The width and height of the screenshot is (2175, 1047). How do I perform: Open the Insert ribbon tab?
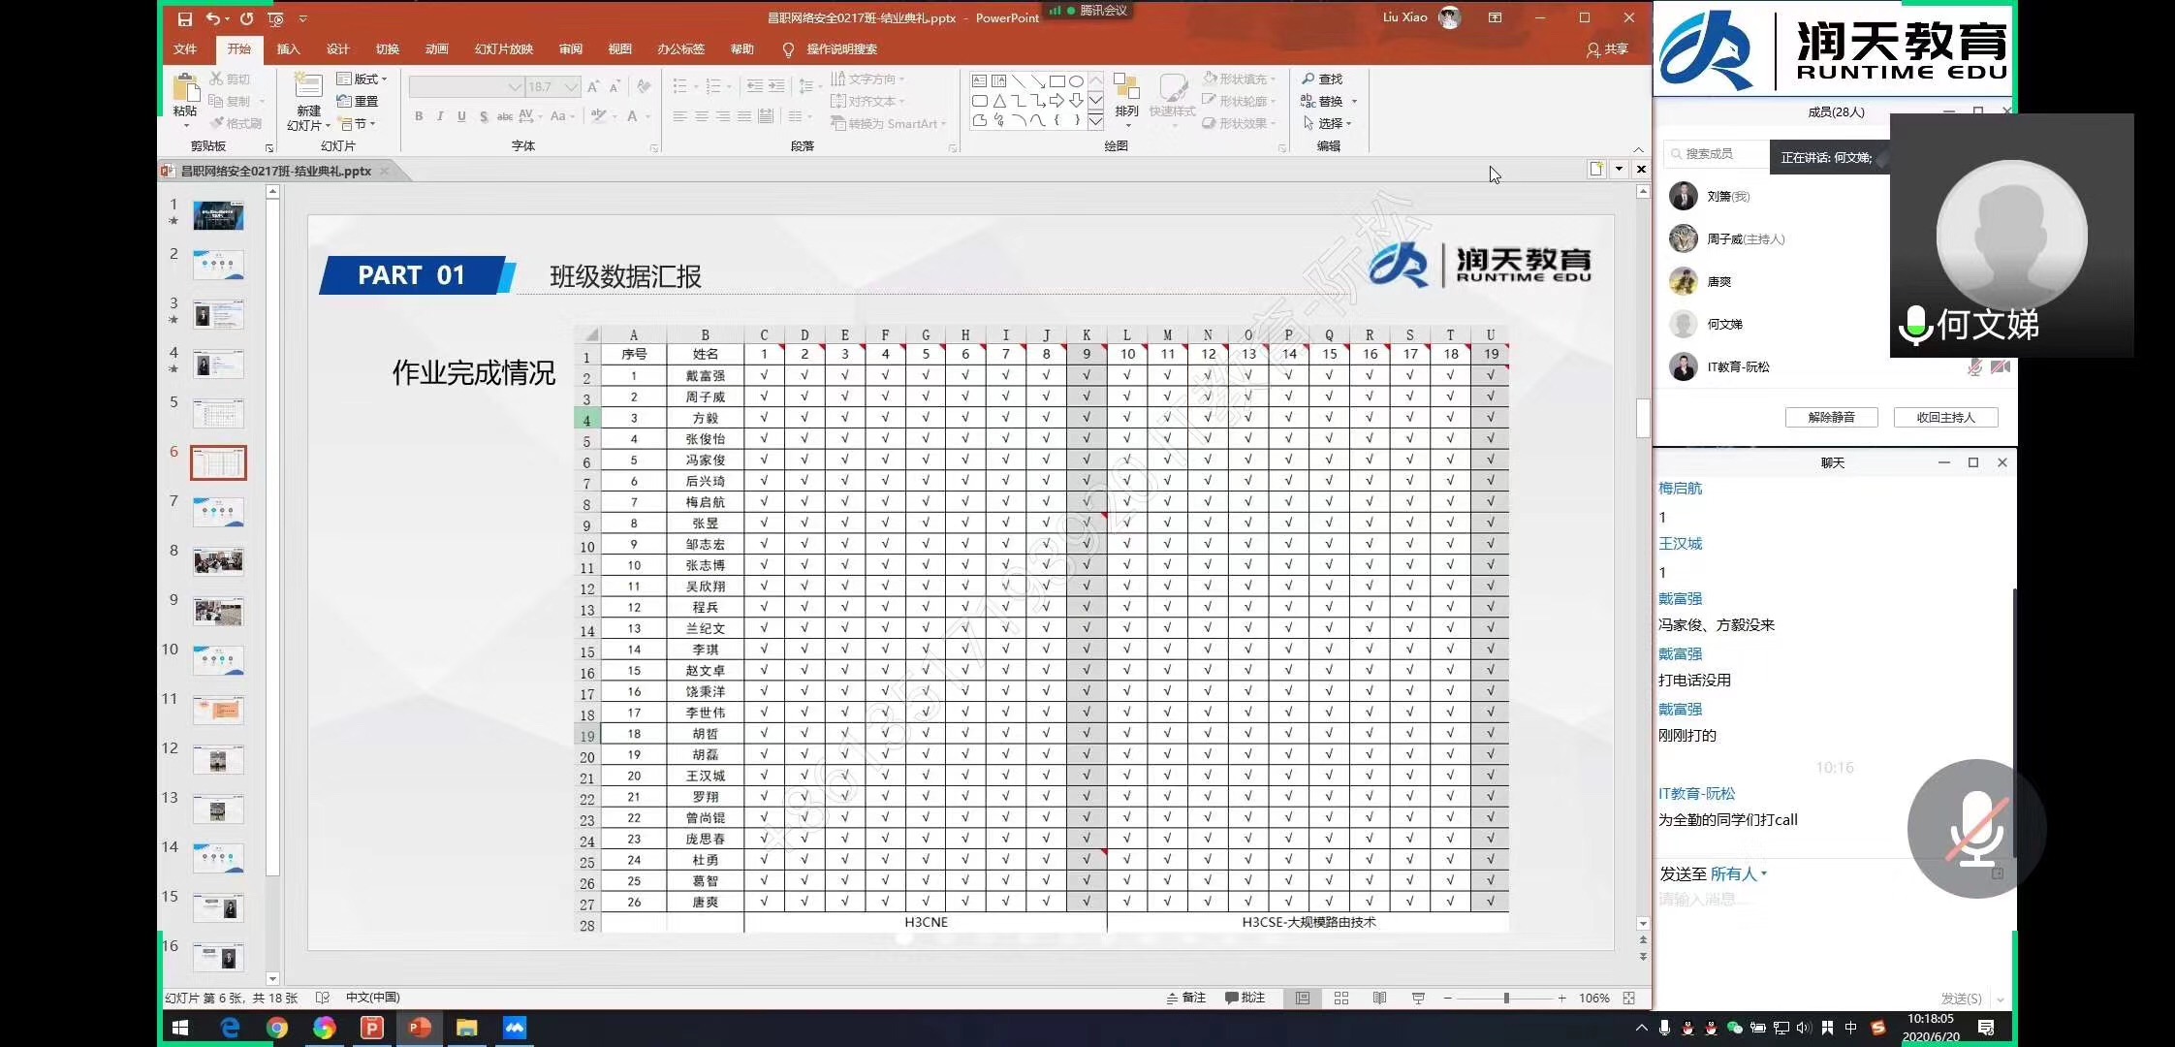pyautogui.click(x=288, y=48)
